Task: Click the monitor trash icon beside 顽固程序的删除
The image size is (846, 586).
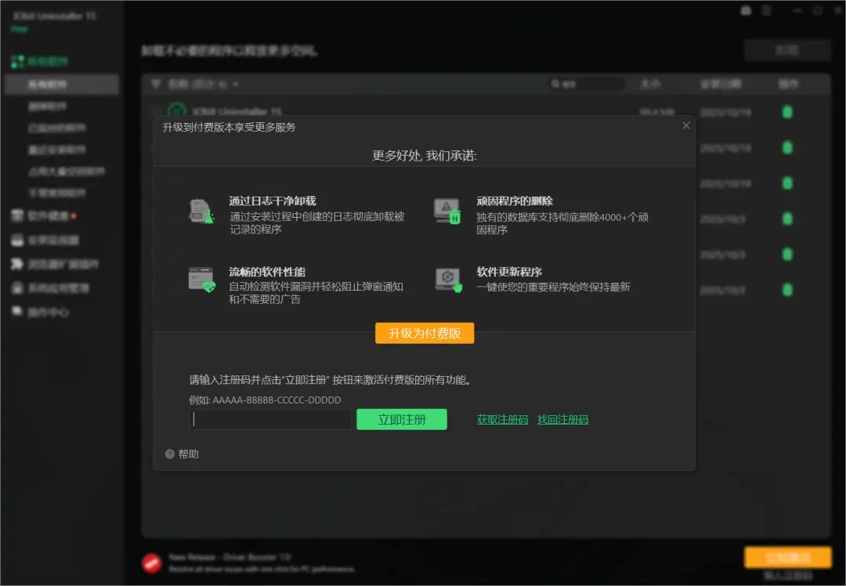Action: 447,211
